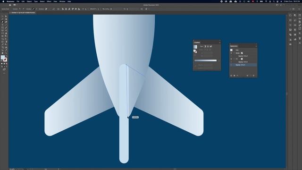The height and width of the screenshot is (170, 302).
Task: Open the File menu
Action: (18, 1)
